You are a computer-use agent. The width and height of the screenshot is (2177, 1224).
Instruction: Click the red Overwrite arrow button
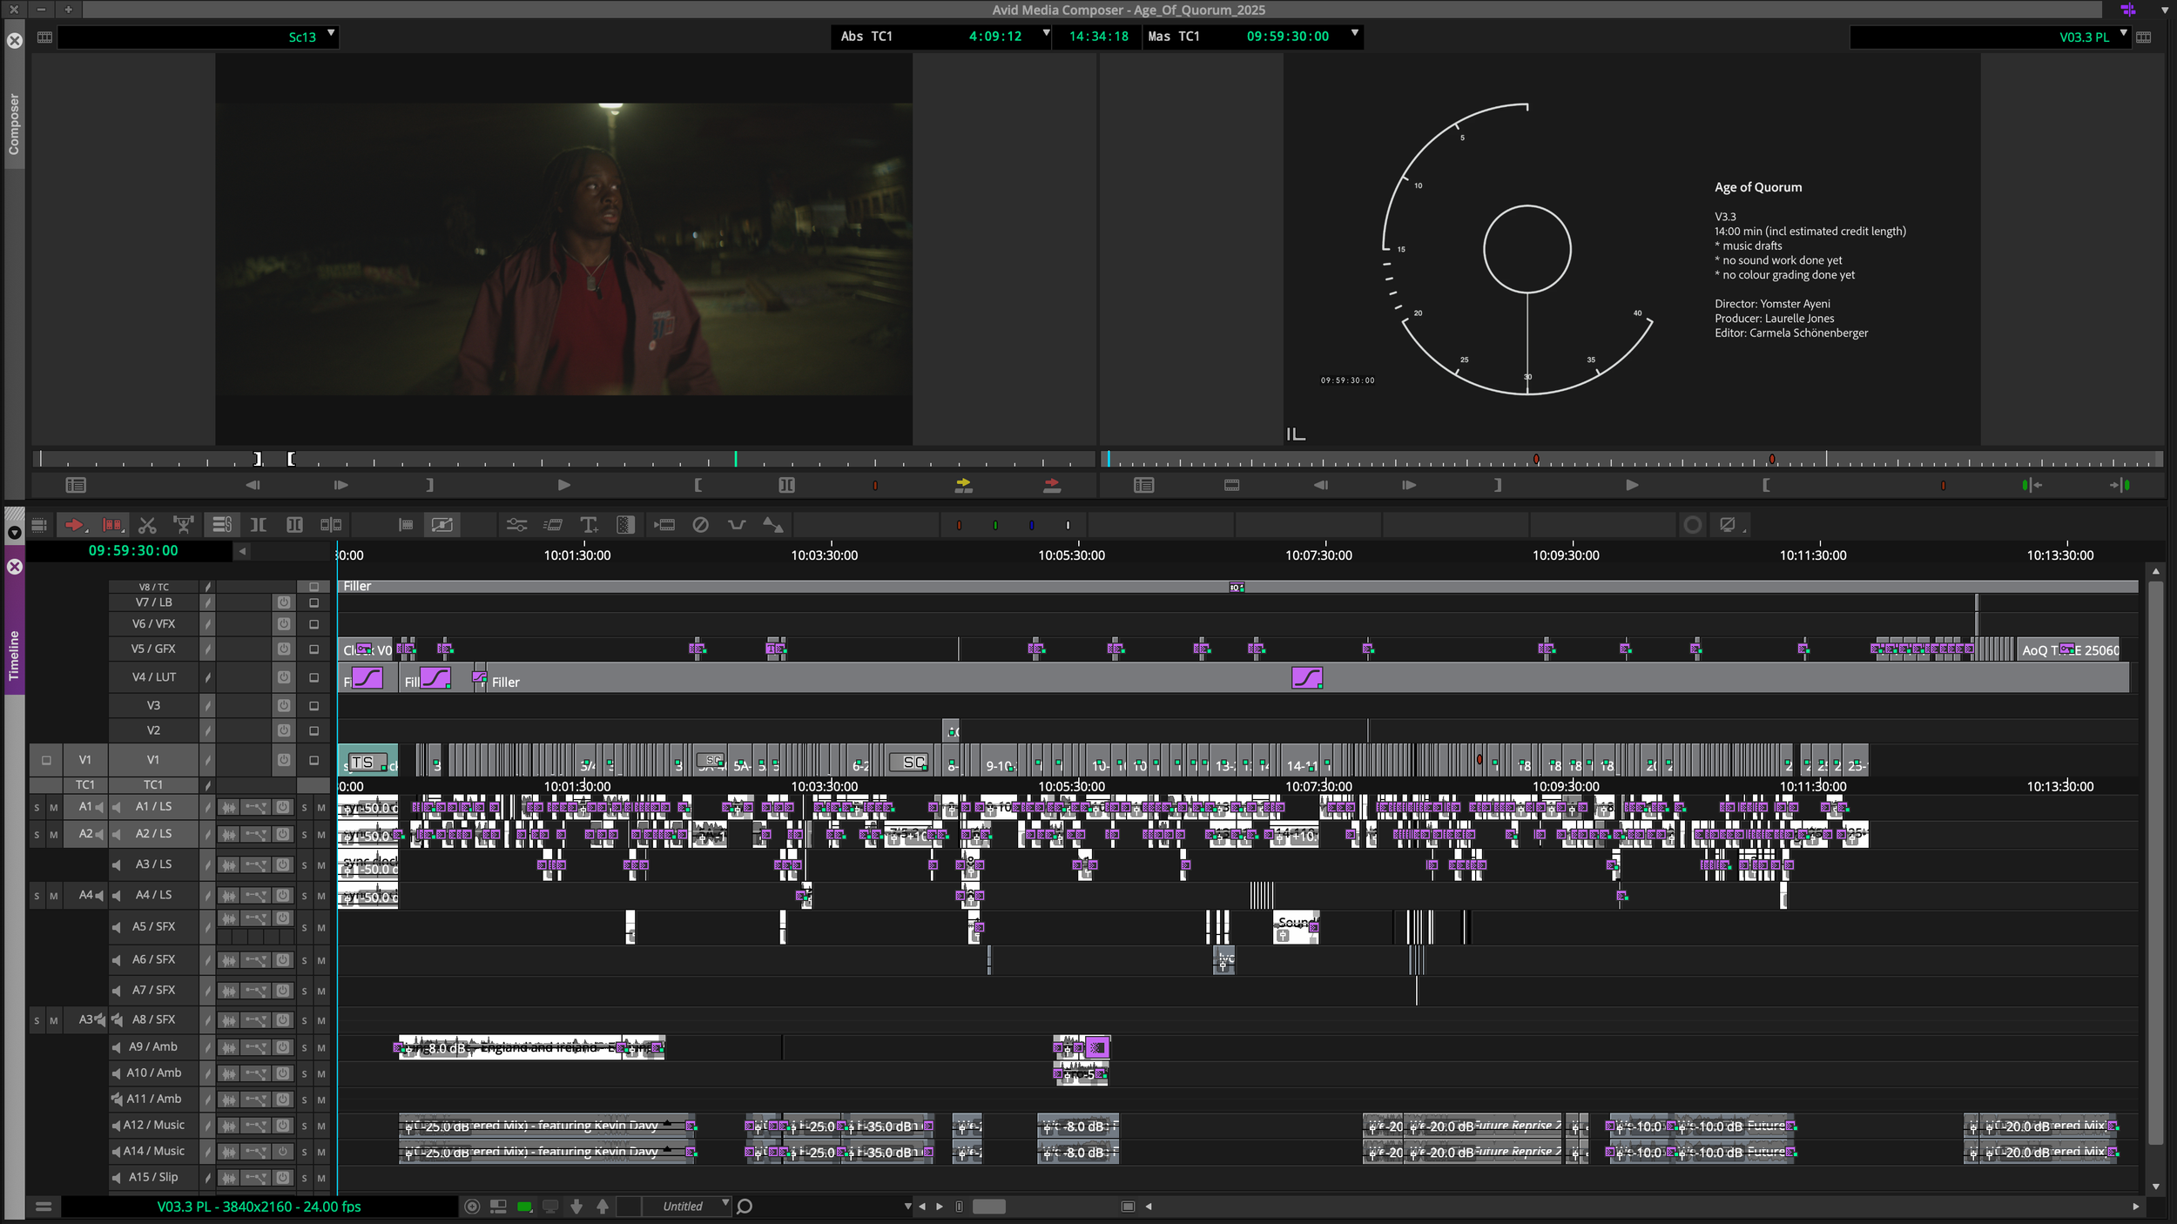click(1052, 485)
